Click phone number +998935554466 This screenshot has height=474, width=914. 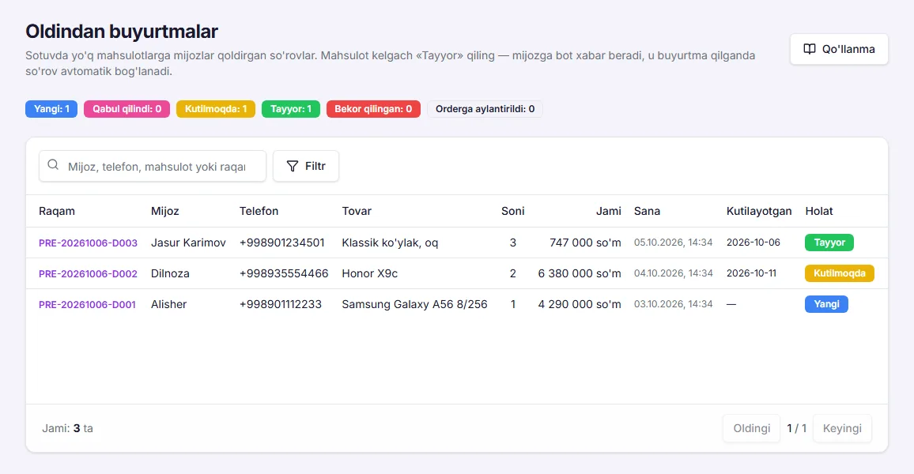tap(284, 273)
